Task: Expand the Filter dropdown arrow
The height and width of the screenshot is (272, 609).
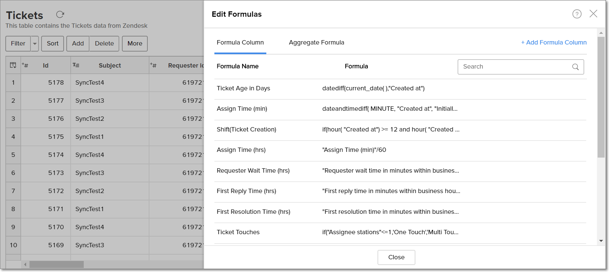Action: 35,44
